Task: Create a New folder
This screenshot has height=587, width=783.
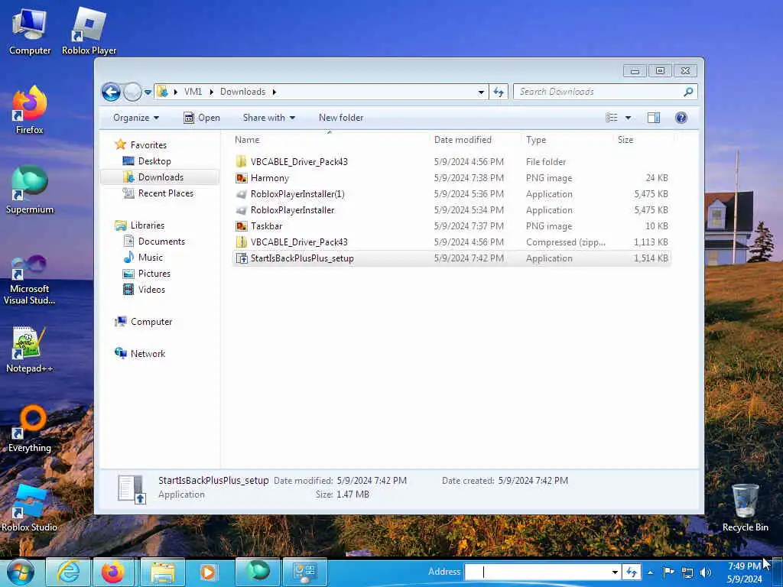Action: [x=341, y=118]
